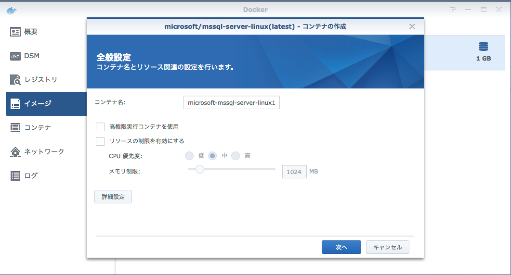Open the ログ log icon in sidebar
The image size is (511, 275).
point(15,176)
